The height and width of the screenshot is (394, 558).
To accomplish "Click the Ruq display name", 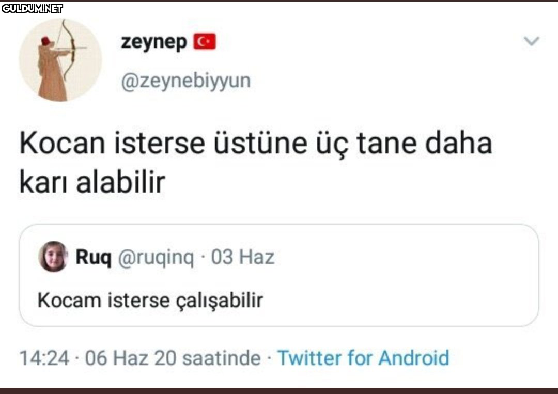I will click(94, 257).
